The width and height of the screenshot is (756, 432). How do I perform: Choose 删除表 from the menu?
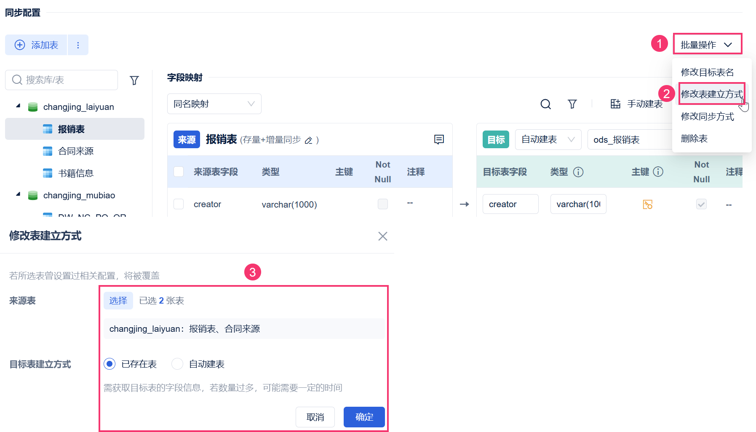[694, 139]
